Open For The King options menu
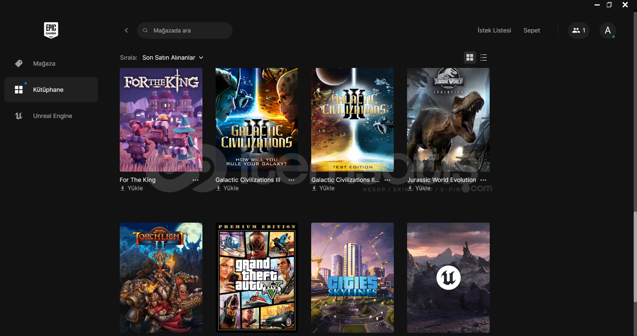The height and width of the screenshot is (336, 637). coord(196,180)
